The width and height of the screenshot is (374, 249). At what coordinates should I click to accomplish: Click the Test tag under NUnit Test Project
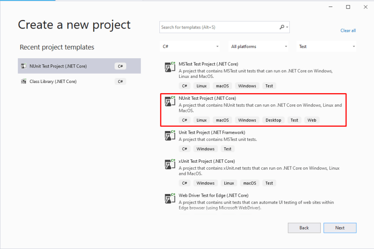point(295,120)
